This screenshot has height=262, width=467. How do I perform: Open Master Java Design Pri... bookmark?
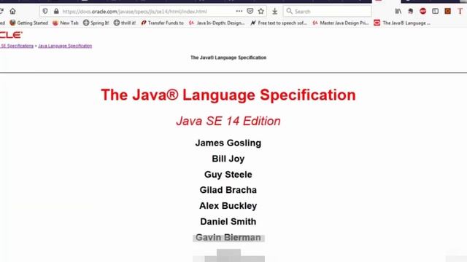pyautogui.click(x=341, y=23)
